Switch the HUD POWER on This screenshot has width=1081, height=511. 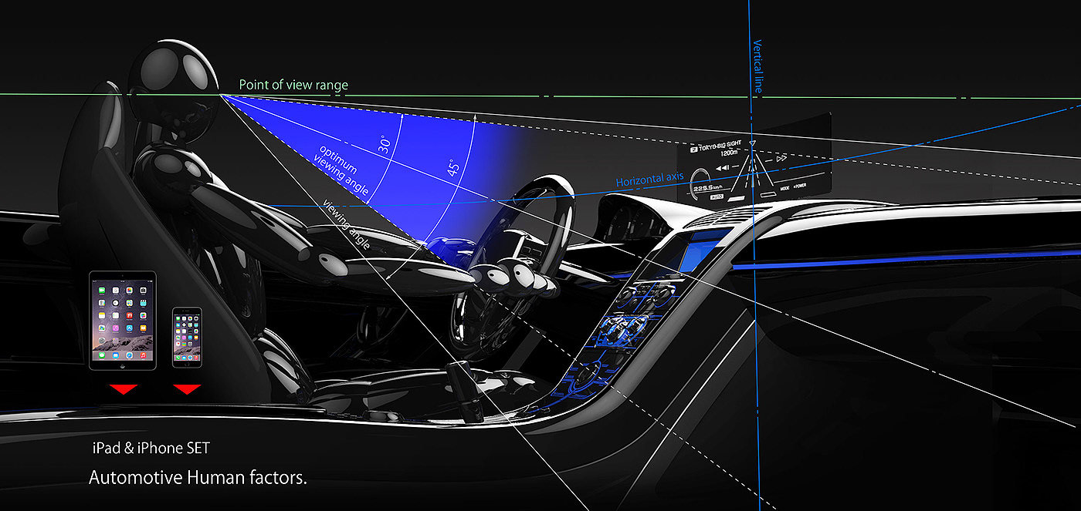800,185
